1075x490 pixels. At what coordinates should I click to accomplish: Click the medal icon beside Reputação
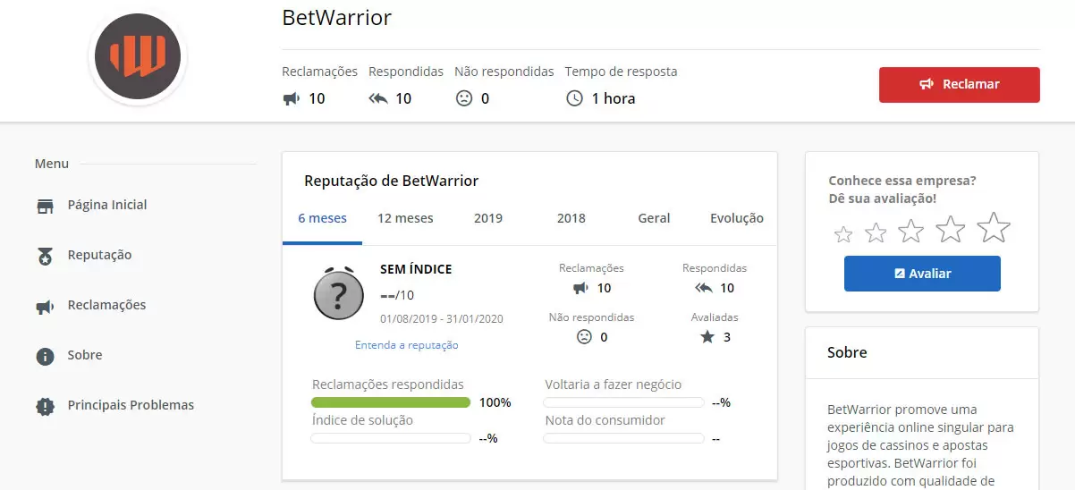pyautogui.click(x=45, y=256)
